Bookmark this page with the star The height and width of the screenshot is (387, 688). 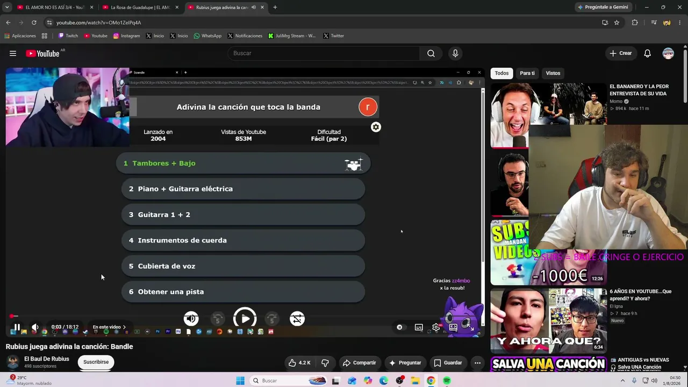click(x=617, y=23)
